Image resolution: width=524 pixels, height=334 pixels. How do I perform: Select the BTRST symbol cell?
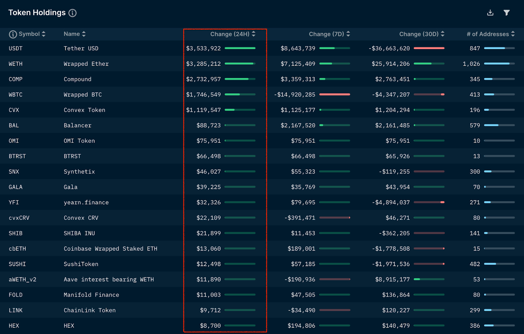(17, 156)
